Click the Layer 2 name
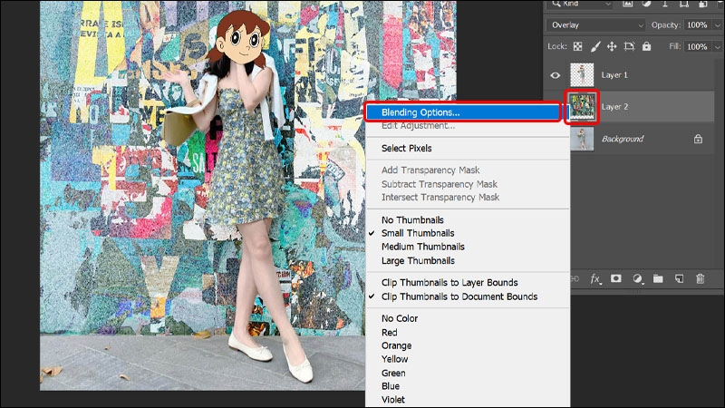The width and height of the screenshot is (725, 408). point(614,107)
